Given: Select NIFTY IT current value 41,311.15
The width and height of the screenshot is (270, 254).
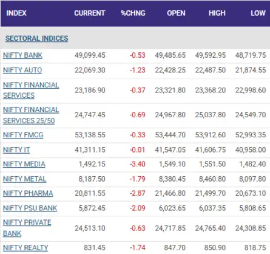Looking at the screenshot, I should (x=90, y=150).
